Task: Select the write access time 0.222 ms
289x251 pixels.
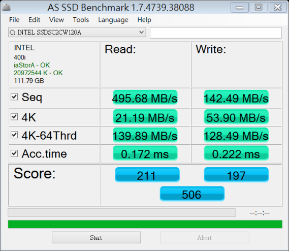Action: (236, 153)
